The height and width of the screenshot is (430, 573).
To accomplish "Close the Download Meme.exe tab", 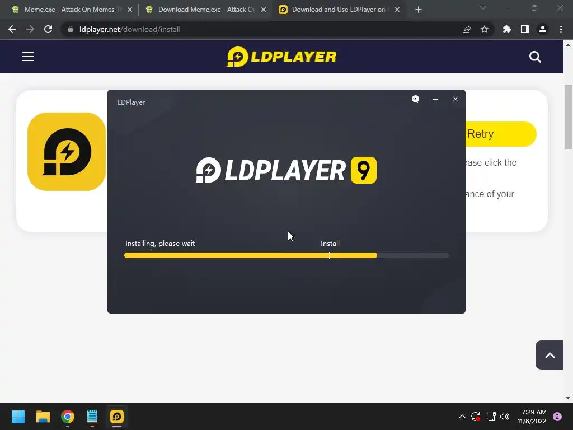I will [264, 10].
